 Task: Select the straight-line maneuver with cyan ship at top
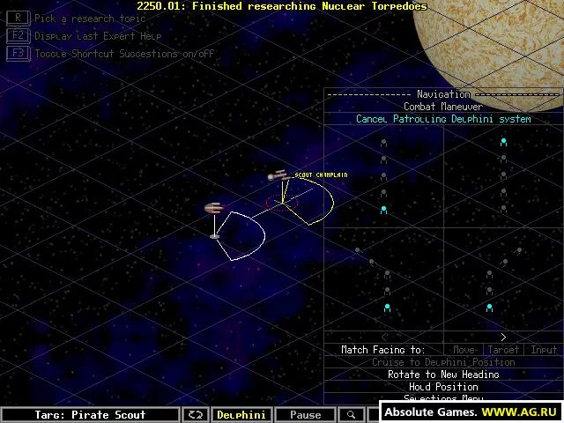[x=503, y=176]
